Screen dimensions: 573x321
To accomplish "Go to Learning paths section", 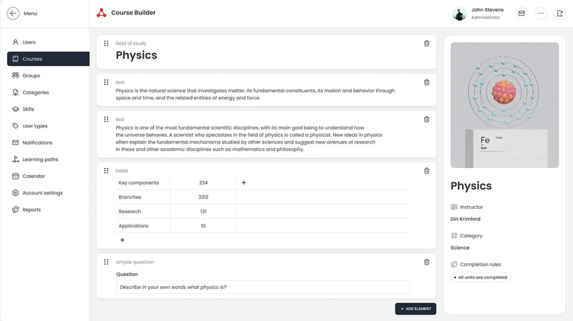I will tap(40, 159).
